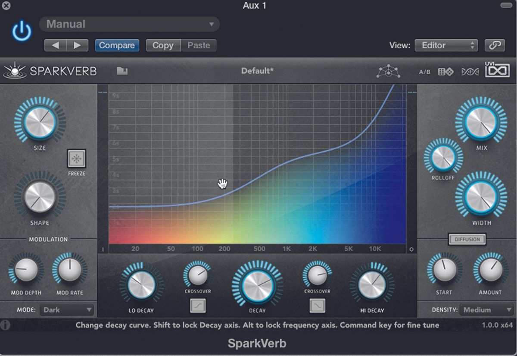Open the Mode dropdown showing Dark
The height and width of the screenshot is (356, 517).
pyautogui.click(x=66, y=309)
